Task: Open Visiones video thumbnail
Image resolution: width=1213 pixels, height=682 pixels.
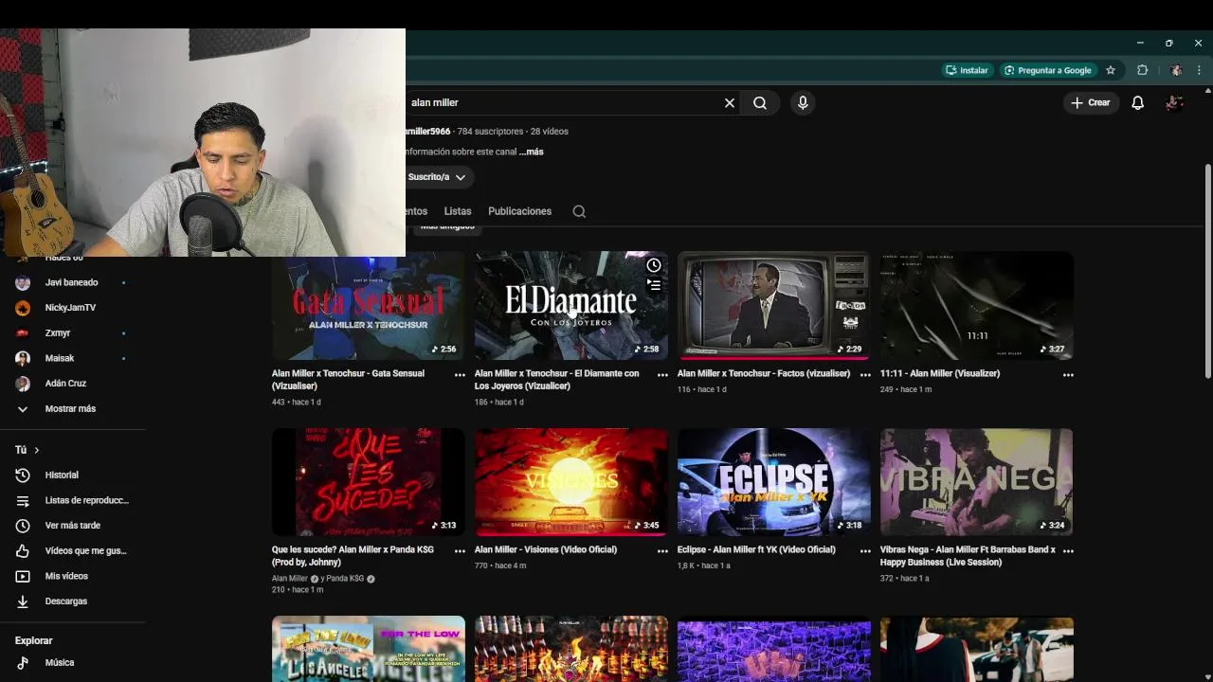Action: tap(571, 482)
